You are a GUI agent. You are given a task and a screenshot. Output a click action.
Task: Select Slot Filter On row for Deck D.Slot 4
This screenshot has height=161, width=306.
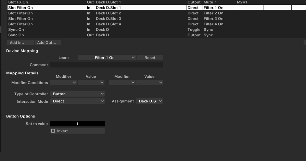tap(156, 24)
